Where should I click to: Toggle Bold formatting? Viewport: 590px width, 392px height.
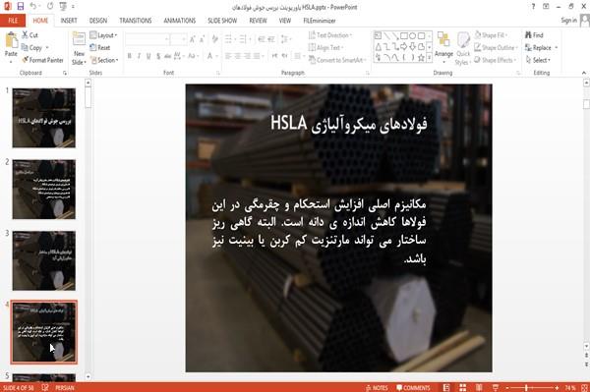point(130,56)
